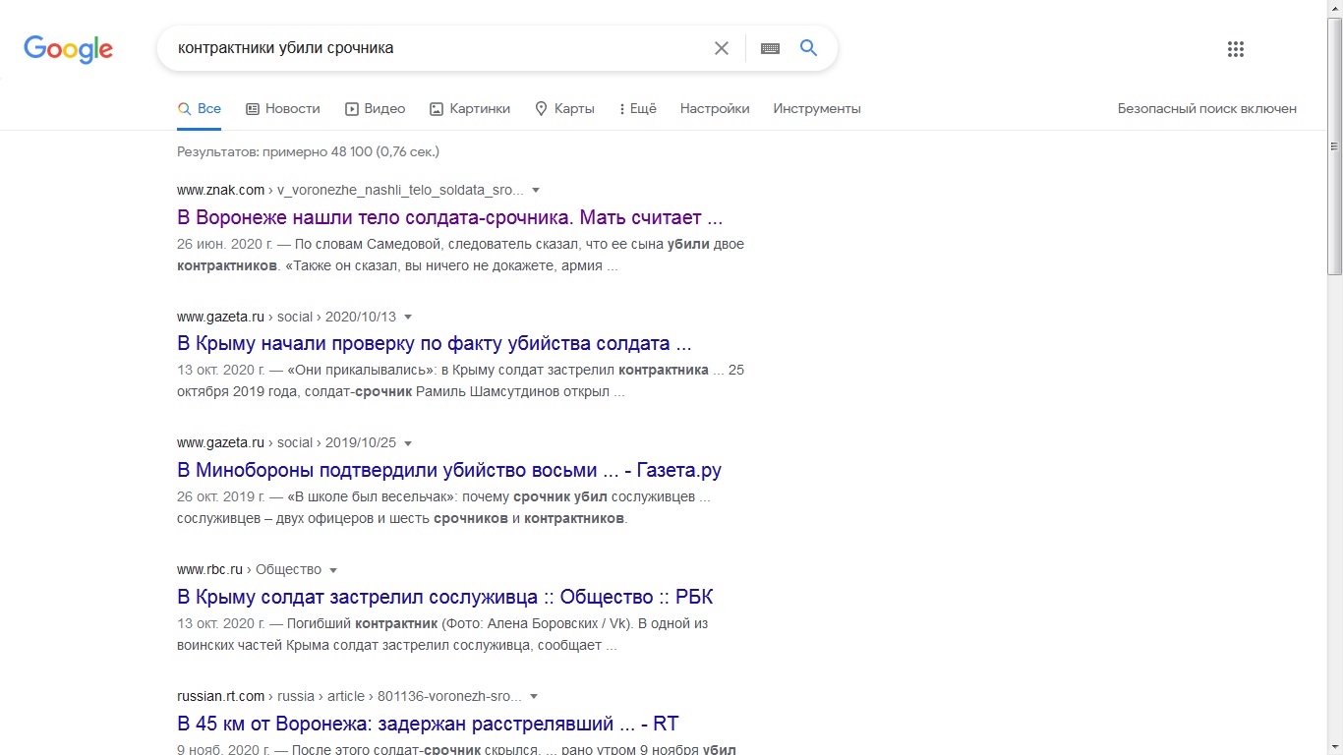The image size is (1343, 755).
Task: Click the www.gazeta.ru › social › 2019/10/25 breadcrumb
Action: 286,443
